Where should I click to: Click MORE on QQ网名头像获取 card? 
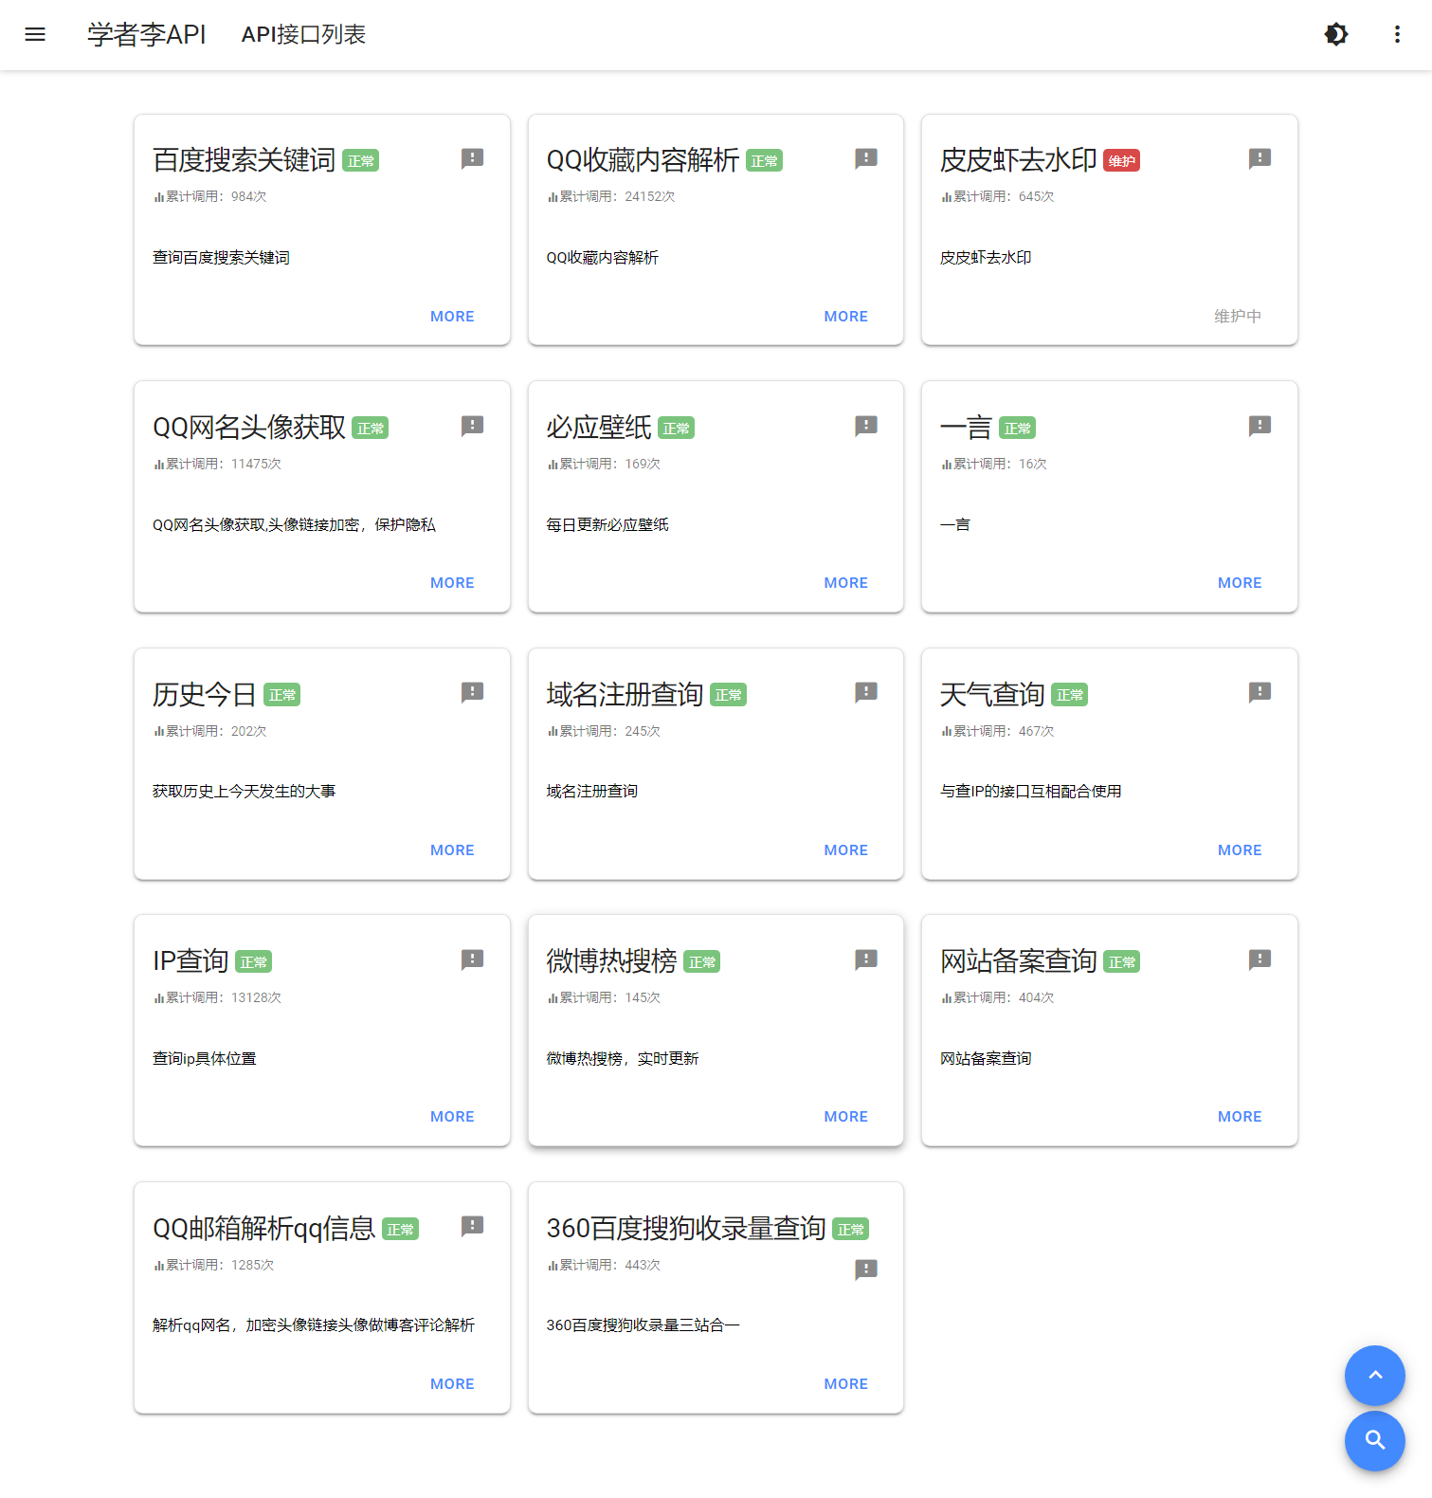tap(452, 583)
